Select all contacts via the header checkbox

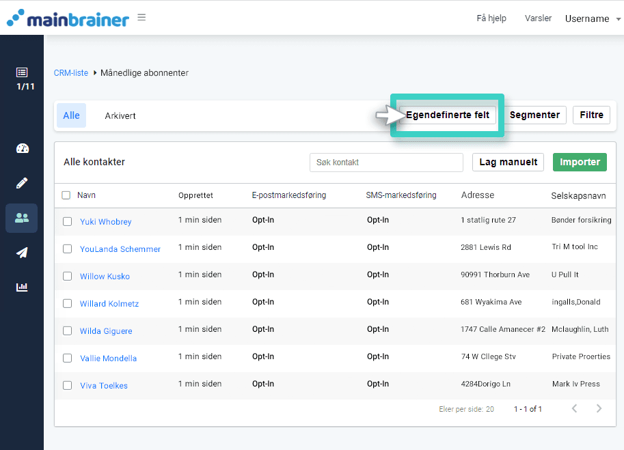[x=66, y=195]
